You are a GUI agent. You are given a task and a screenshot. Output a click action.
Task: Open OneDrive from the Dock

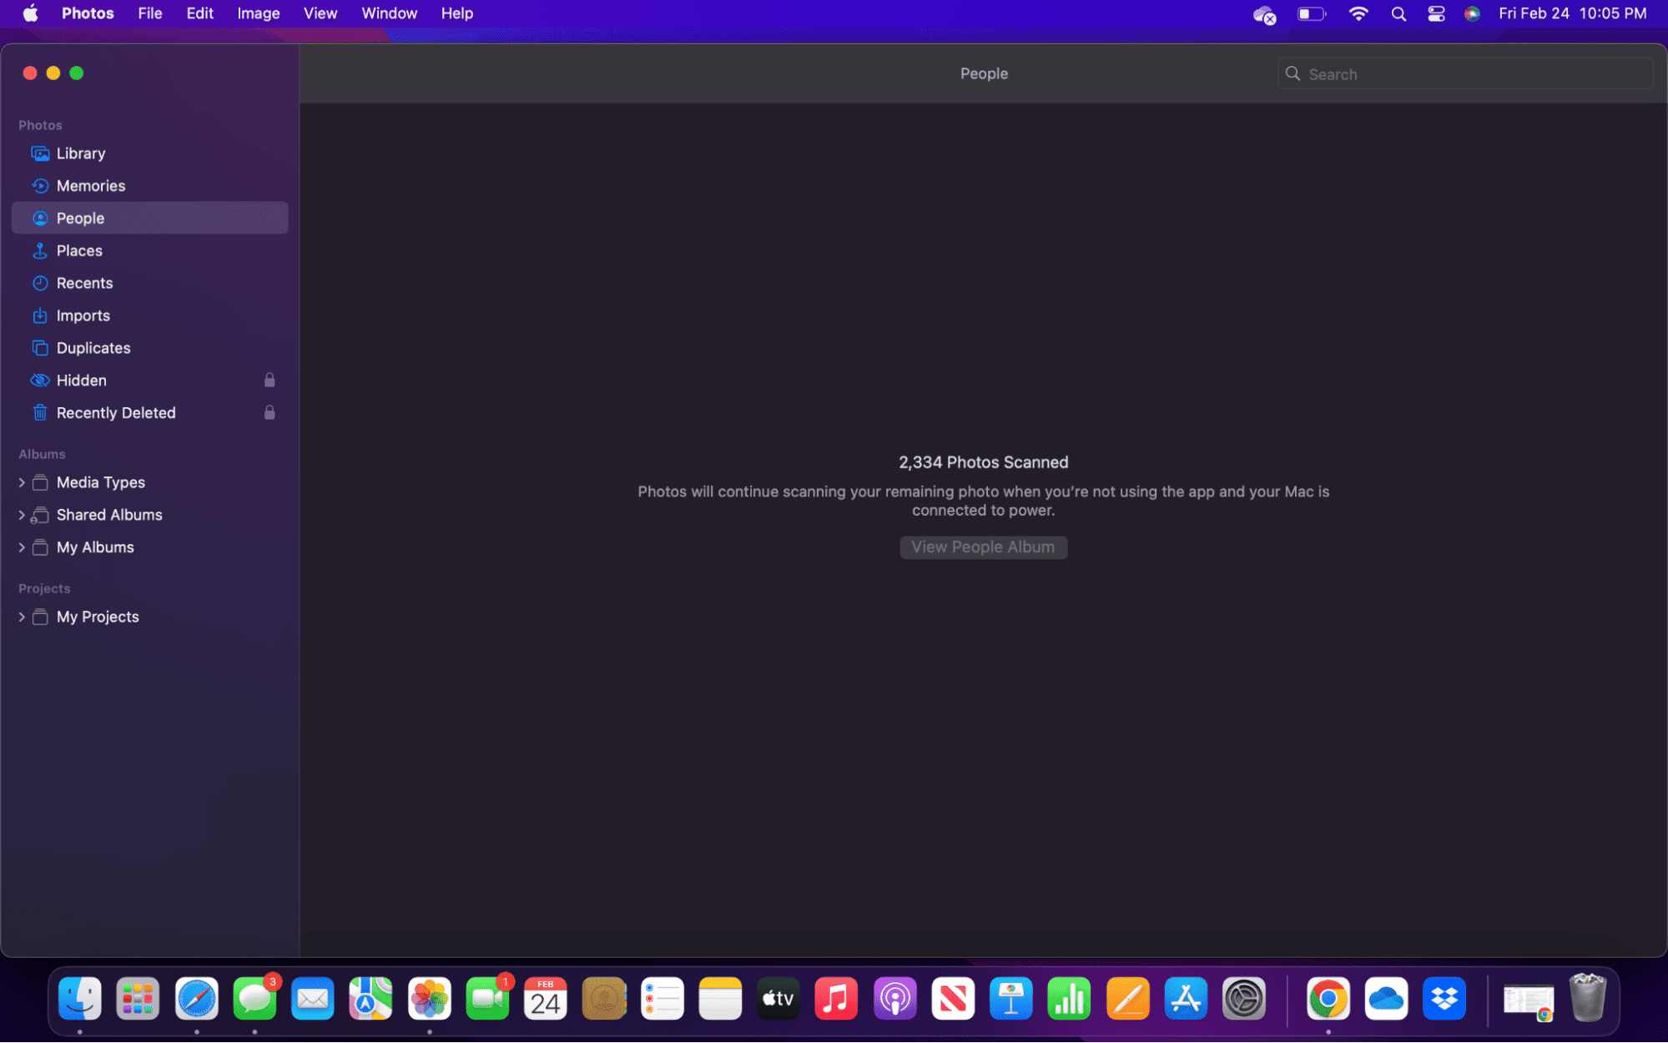(1387, 999)
